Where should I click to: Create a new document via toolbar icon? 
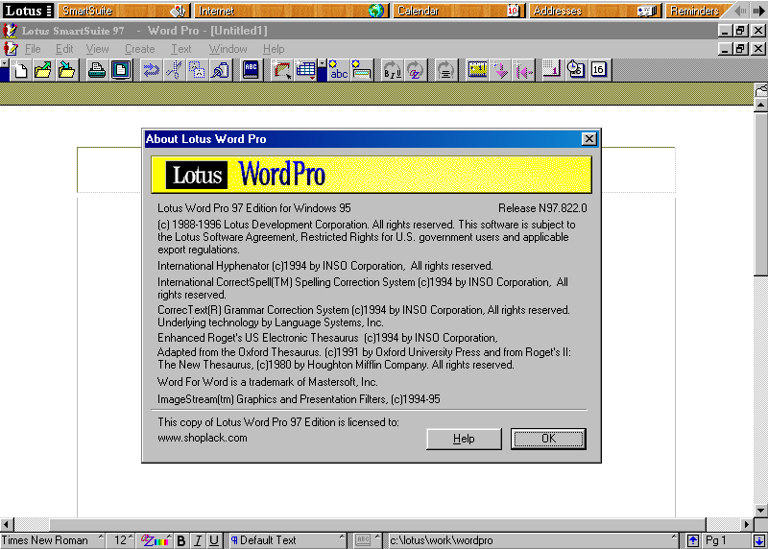pos(20,70)
